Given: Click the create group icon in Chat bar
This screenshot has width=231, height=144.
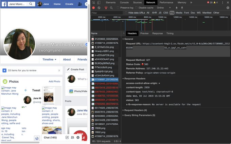Looking at the screenshot, I should 72,138.
